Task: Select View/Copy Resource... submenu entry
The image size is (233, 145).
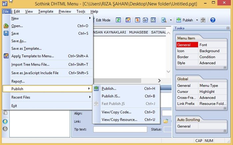Action: coord(126,120)
